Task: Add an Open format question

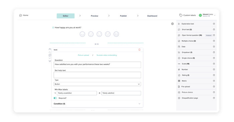Action: (x=197, y=35)
